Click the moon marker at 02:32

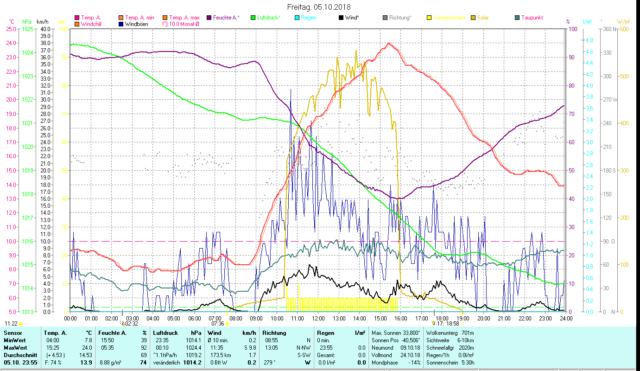[122, 323]
